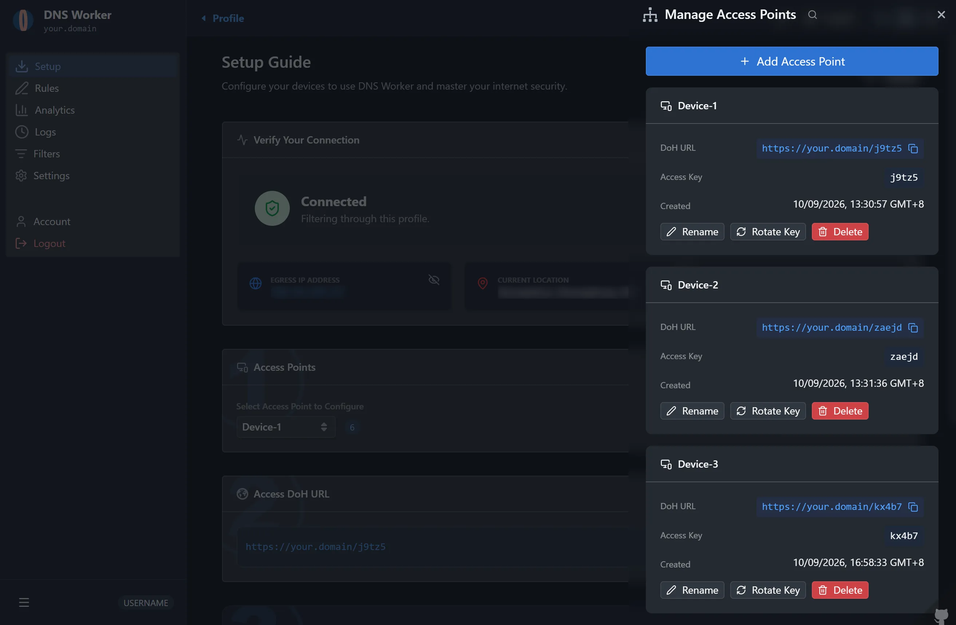Open Logs in the sidebar
The width and height of the screenshot is (956, 625).
(93, 132)
